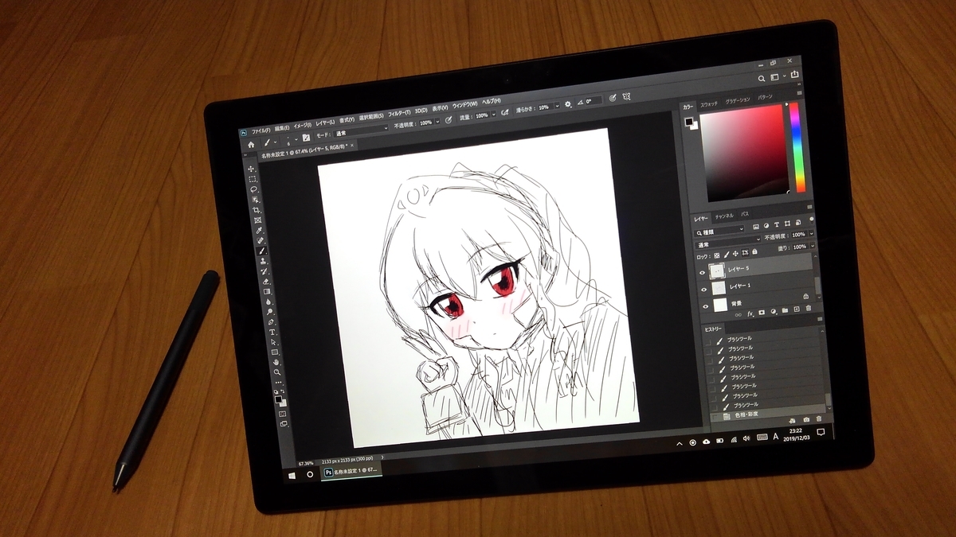Create a new layer icon

(x=797, y=309)
